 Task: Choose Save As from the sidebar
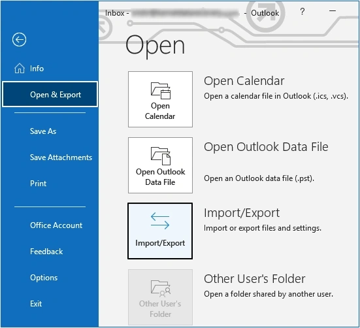click(43, 131)
